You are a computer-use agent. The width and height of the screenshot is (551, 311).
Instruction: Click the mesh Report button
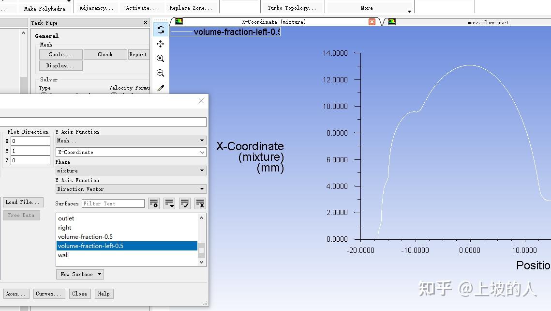point(138,54)
